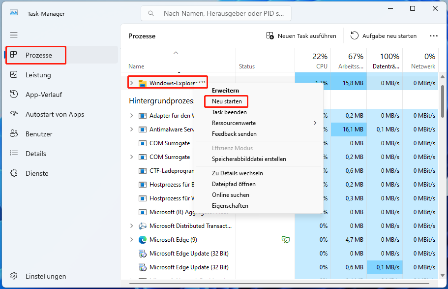Click the Windows-Explorer folder icon
Screen dimensions: 448x289
pos(142,83)
